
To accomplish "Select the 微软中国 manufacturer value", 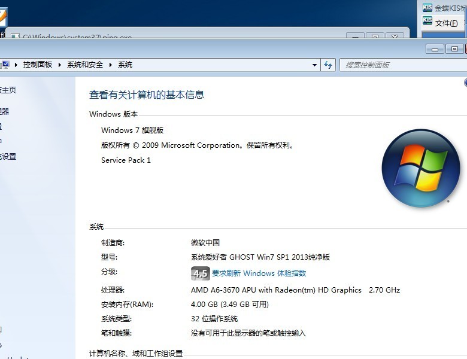I will tap(205, 242).
